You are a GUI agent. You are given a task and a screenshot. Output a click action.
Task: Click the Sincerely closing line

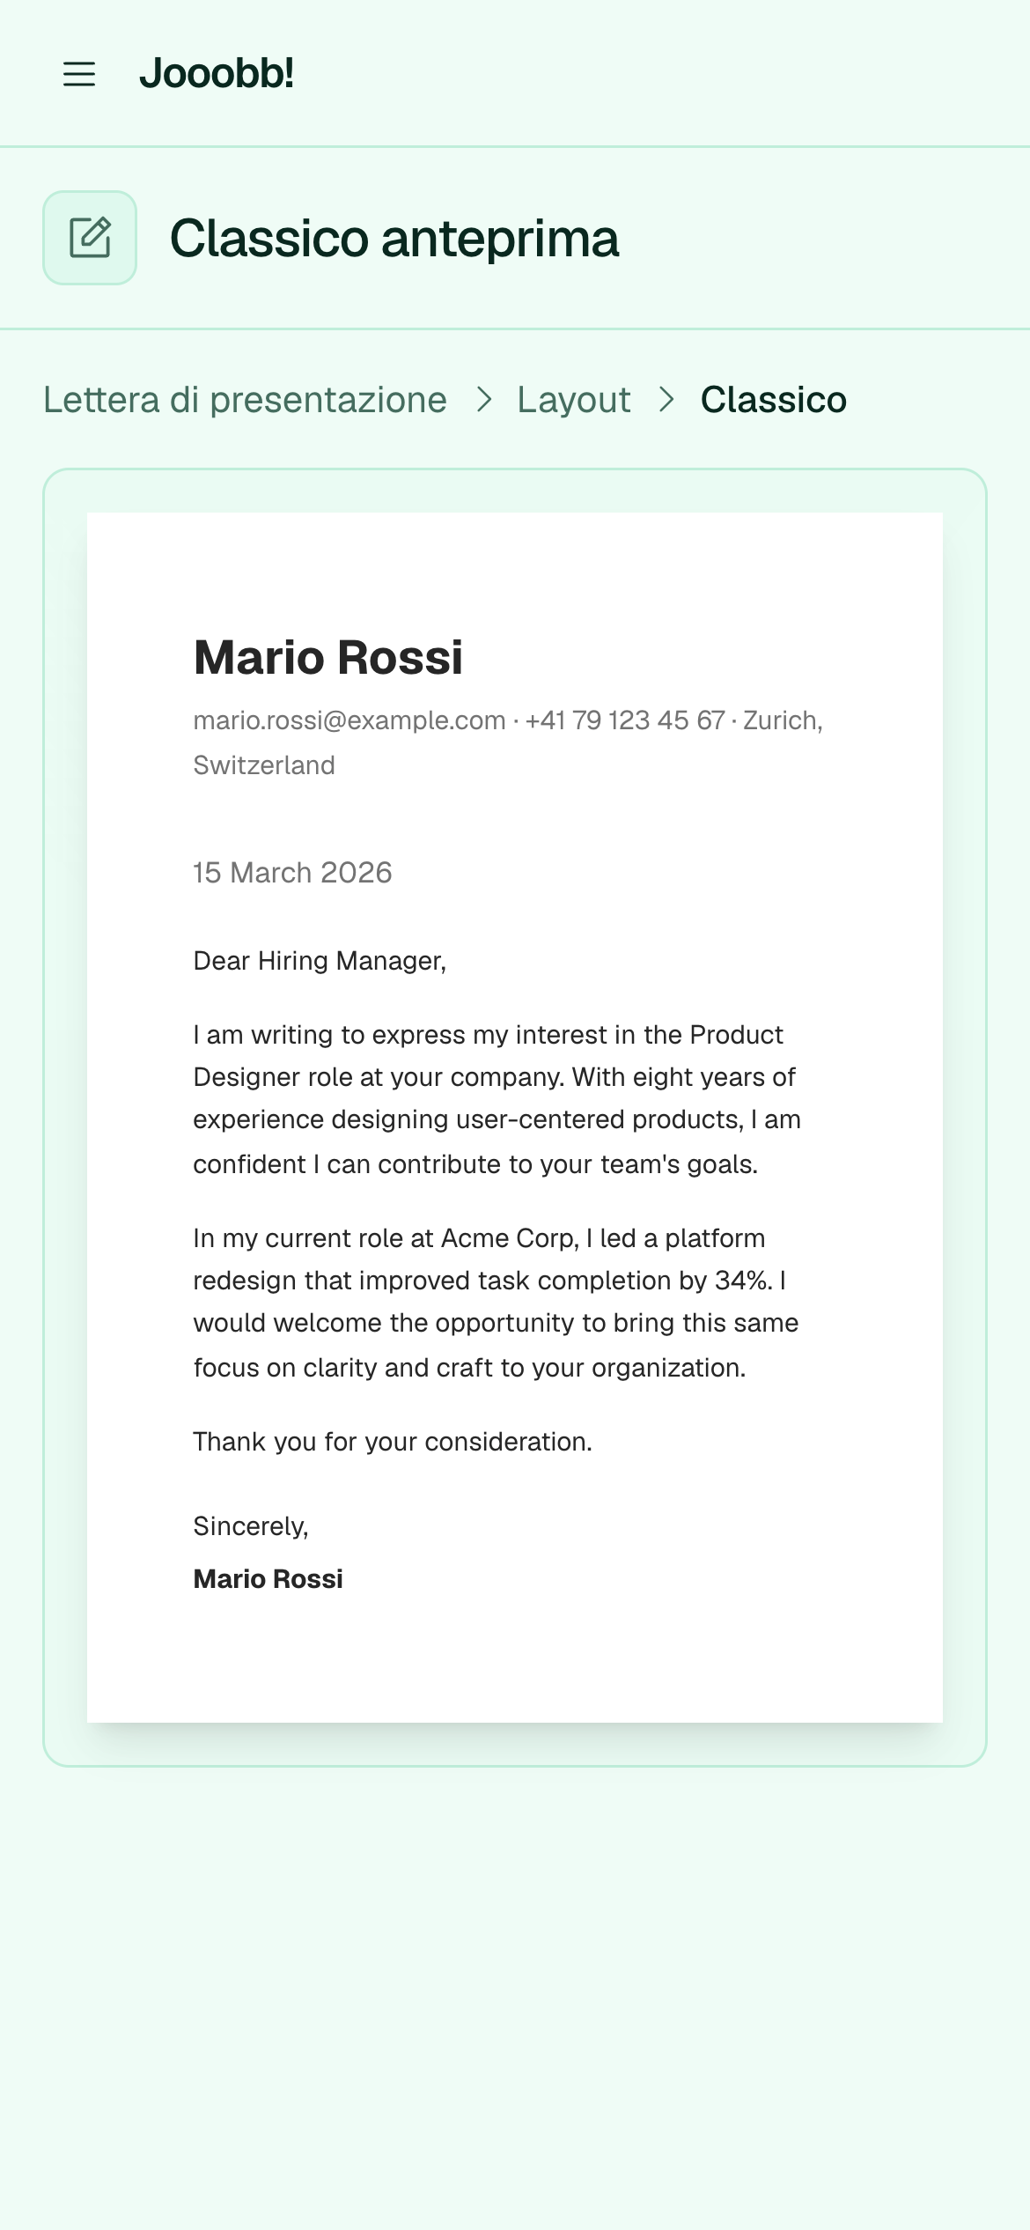(x=251, y=1526)
